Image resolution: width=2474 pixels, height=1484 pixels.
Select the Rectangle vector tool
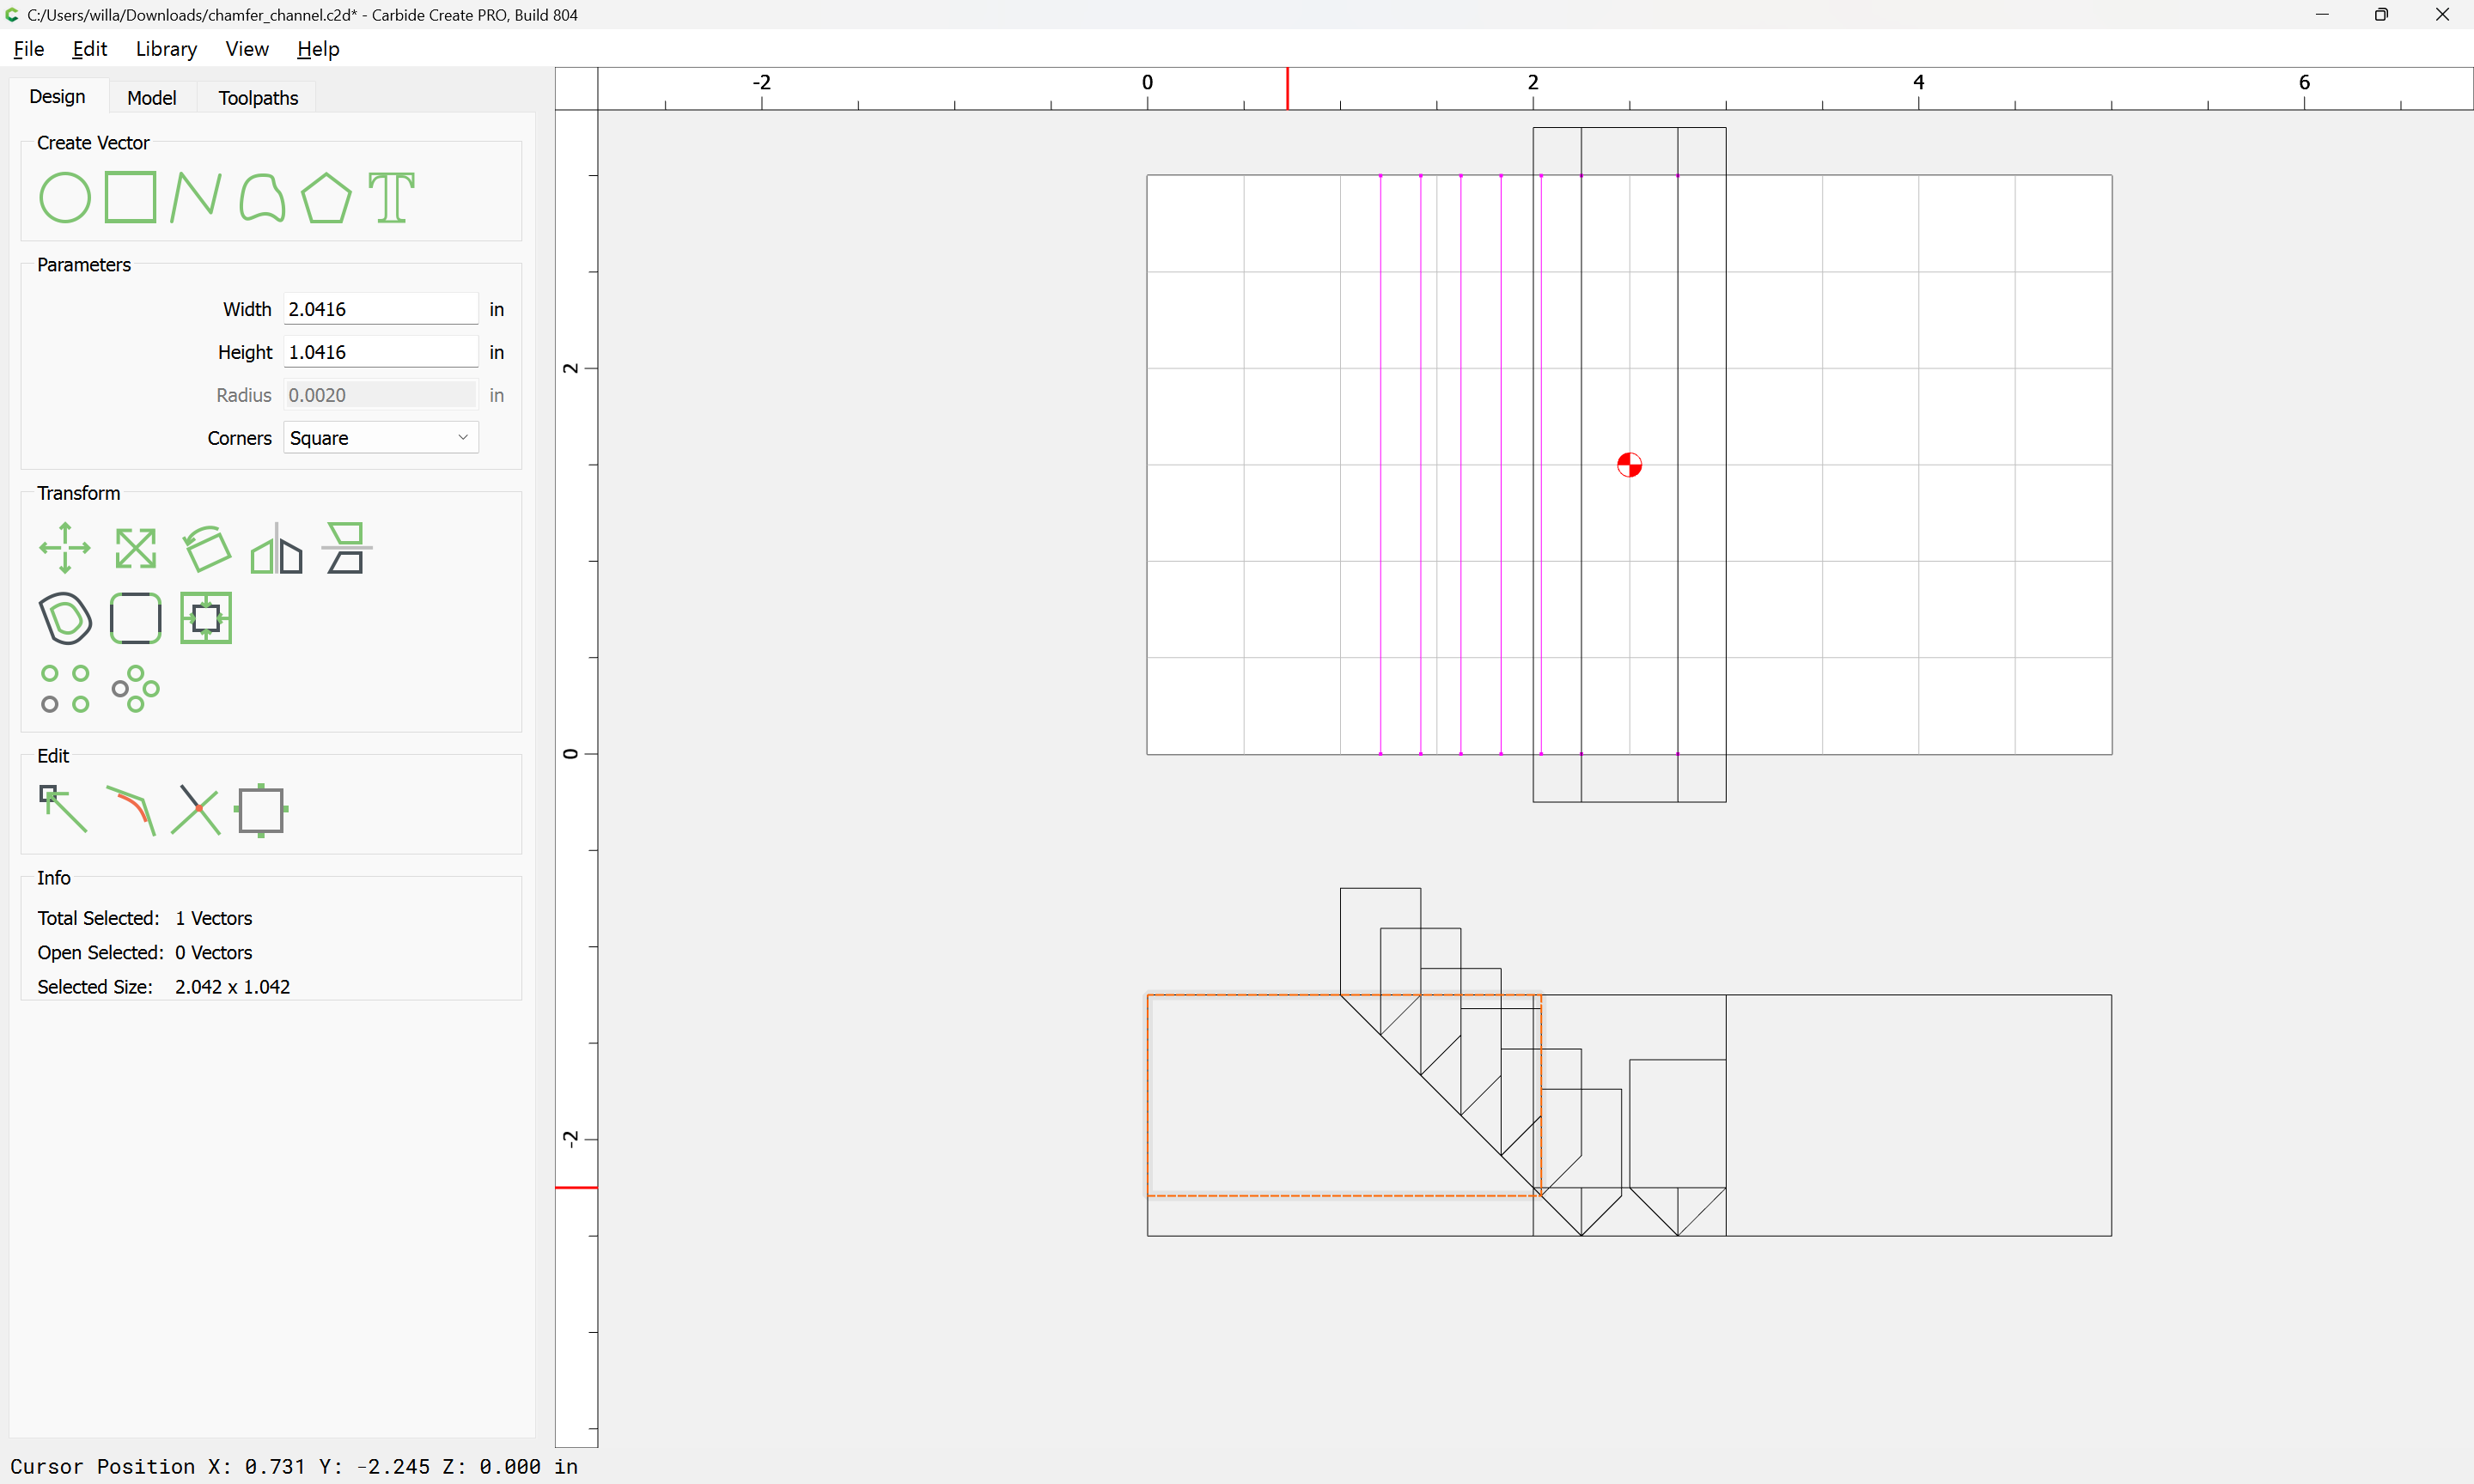[130, 197]
